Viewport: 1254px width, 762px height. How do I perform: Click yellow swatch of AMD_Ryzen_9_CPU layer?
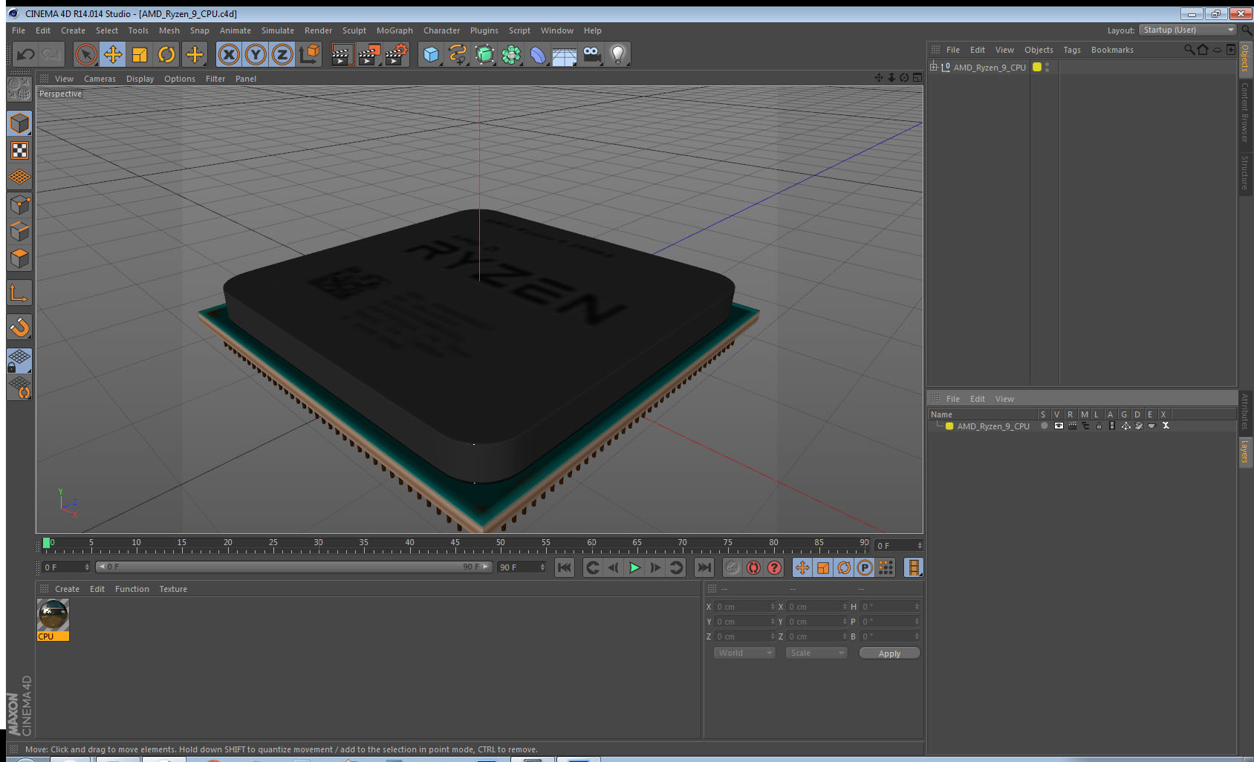pyautogui.click(x=949, y=426)
